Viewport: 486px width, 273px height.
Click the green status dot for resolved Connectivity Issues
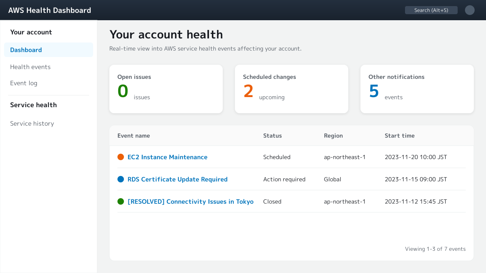[x=121, y=201]
